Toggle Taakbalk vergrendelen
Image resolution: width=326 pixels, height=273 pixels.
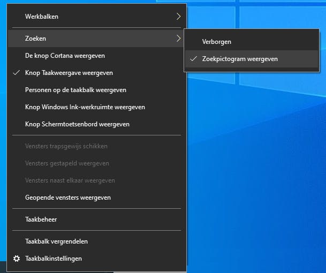[97, 241]
